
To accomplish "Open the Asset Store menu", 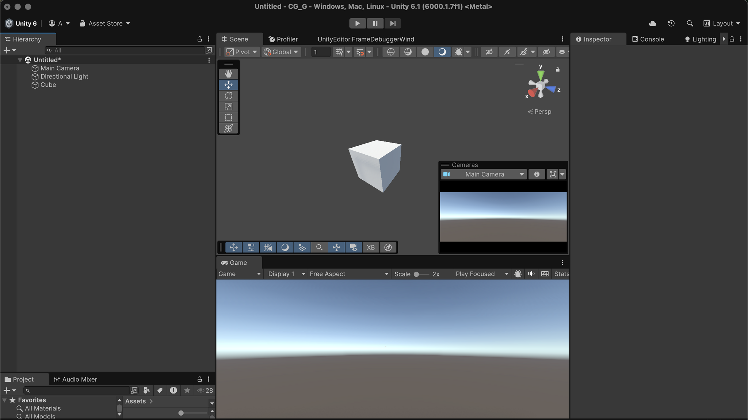I will pos(105,23).
